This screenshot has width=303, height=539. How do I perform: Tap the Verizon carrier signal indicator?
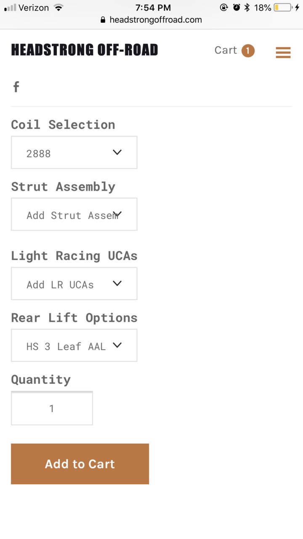28,8
